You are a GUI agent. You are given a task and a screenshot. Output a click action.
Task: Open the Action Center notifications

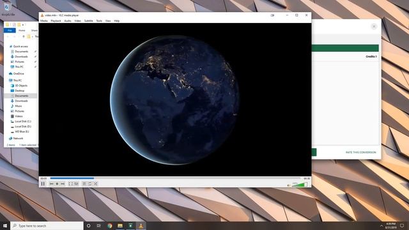(x=402, y=226)
